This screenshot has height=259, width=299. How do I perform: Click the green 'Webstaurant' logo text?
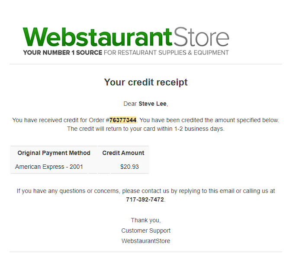coord(98,37)
